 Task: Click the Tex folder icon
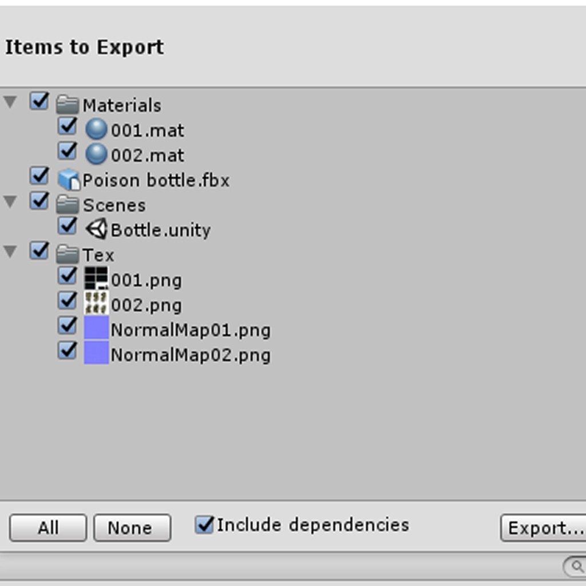[68, 254]
